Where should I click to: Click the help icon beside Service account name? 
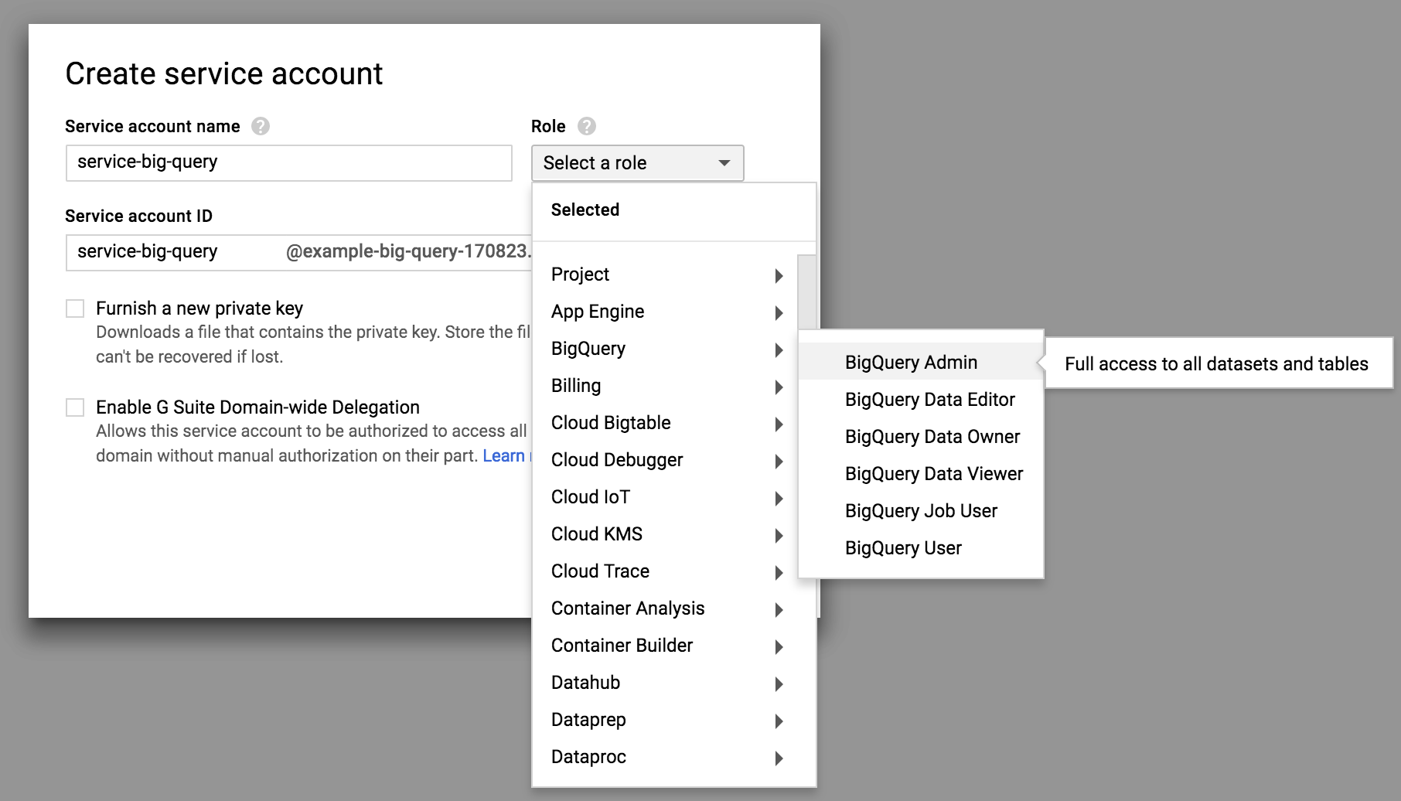(261, 126)
